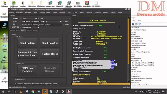This screenshot has height=94, width=167.
Task: Click the Huawei ID Remove button
Action: point(50,69)
